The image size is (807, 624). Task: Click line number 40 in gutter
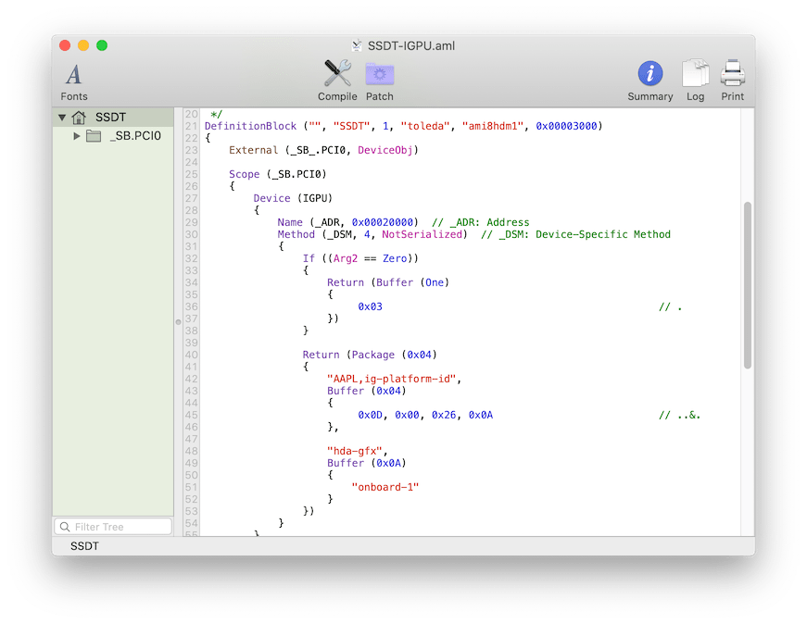(x=192, y=355)
